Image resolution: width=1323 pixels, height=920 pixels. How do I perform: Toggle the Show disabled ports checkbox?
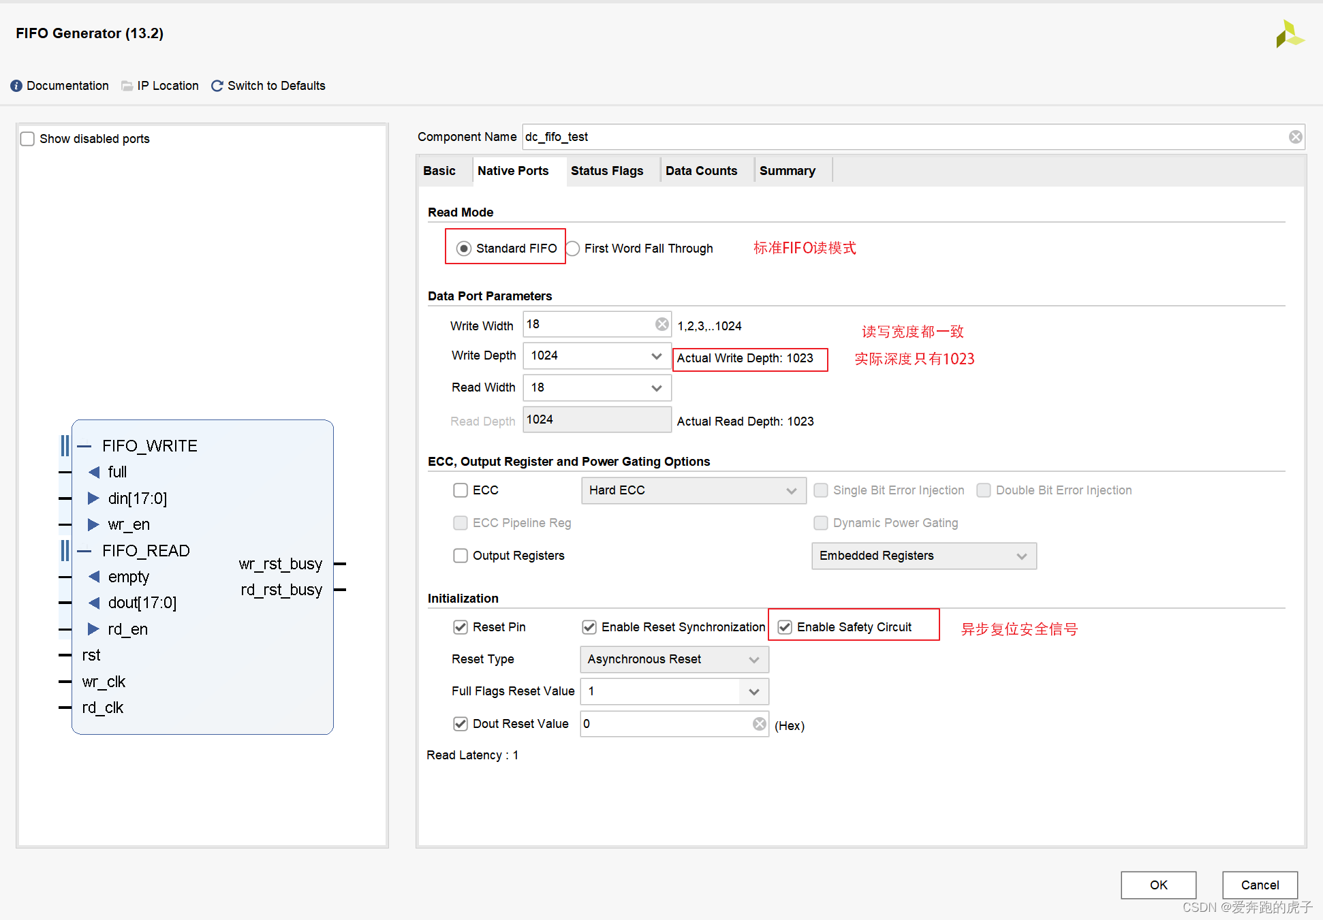pos(27,139)
